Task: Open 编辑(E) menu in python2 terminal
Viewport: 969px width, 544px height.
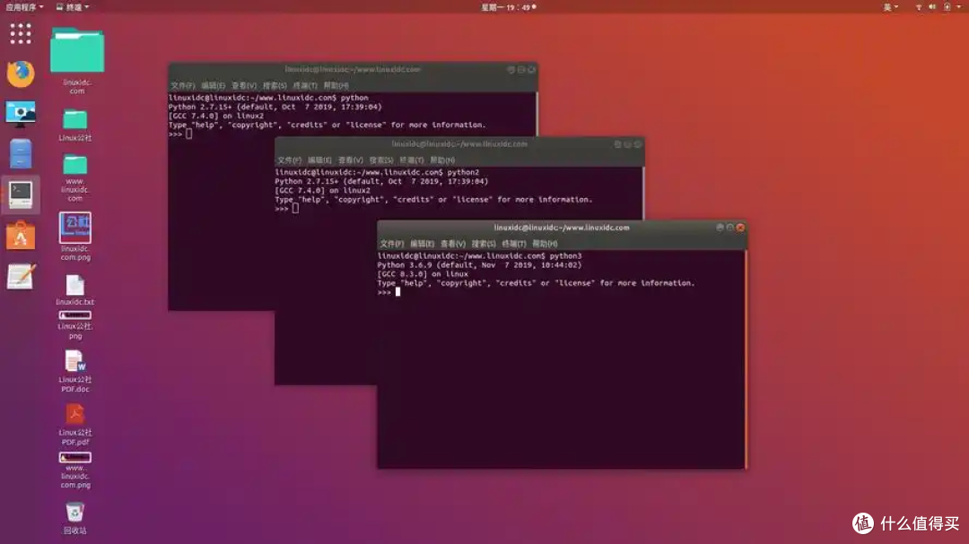Action: (319, 160)
